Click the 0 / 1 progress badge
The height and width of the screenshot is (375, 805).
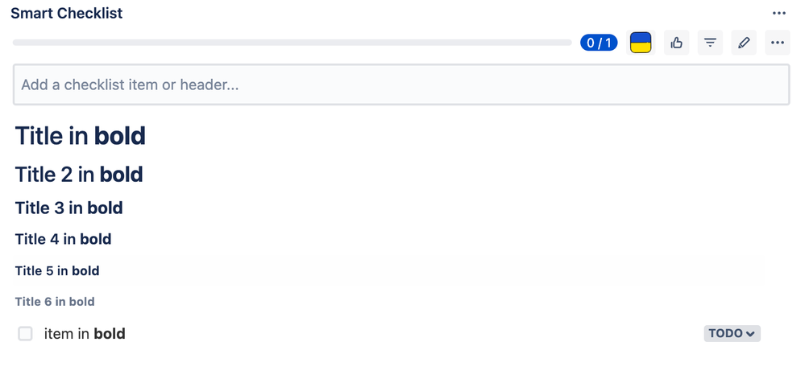[599, 43]
